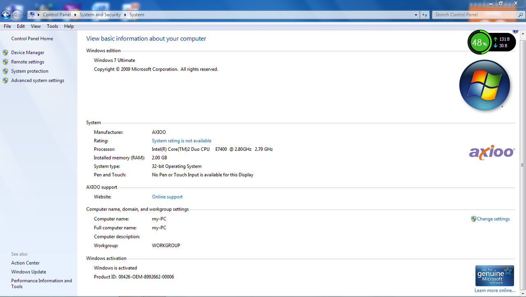
Task: Expand the arrow after System and Security breadcrumb
Action: click(x=125, y=15)
